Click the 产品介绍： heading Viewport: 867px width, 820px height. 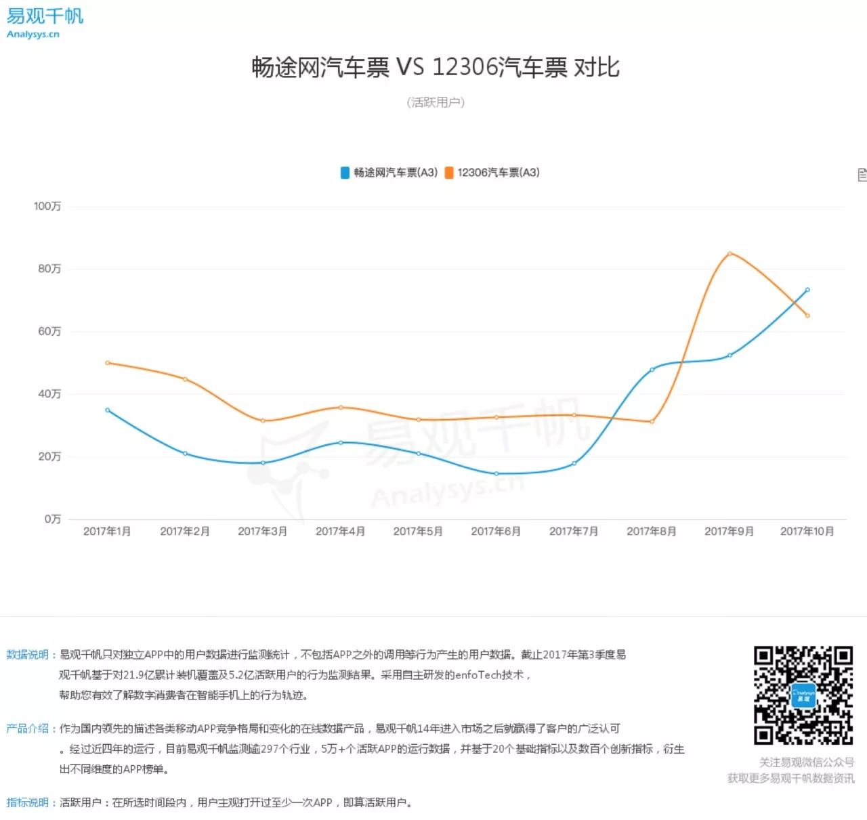coord(32,729)
